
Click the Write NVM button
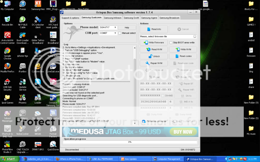coord(183,49)
